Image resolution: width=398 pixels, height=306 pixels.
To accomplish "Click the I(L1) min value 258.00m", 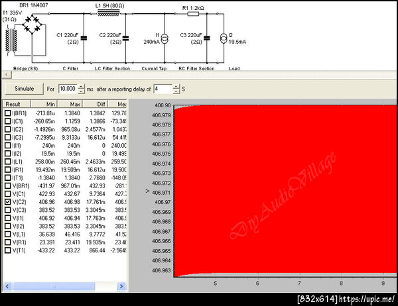I will (45, 162).
